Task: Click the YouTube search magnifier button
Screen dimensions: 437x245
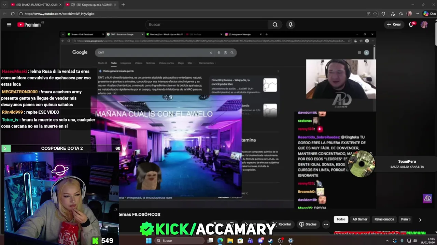Action: tap(275, 24)
